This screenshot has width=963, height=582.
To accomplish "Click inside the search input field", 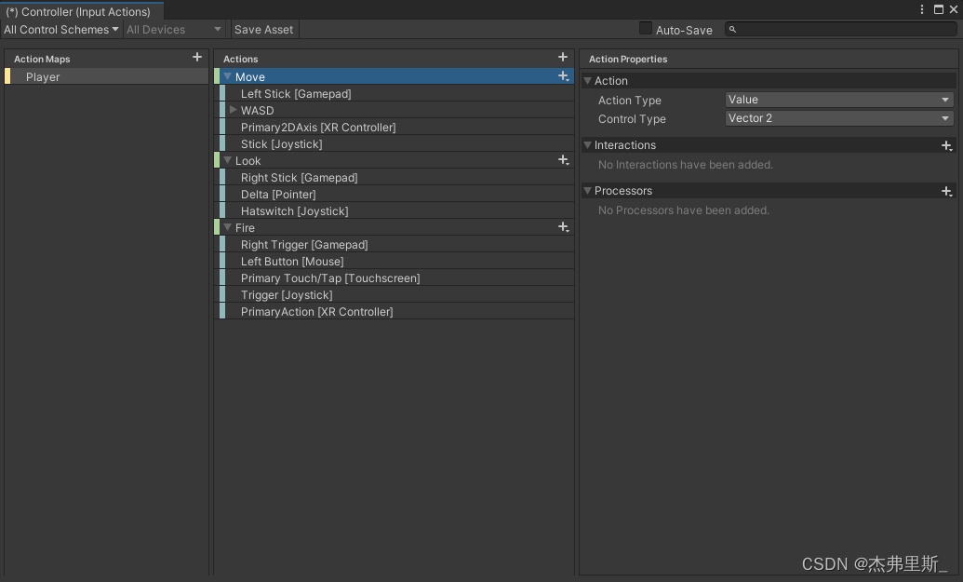I will click(837, 30).
